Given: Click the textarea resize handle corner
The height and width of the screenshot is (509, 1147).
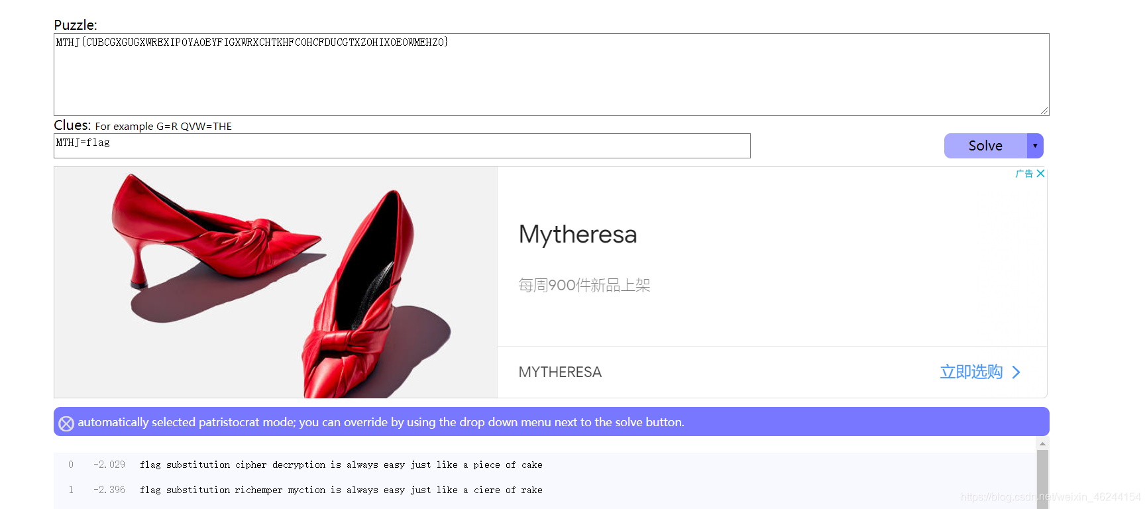Looking at the screenshot, I should 1044,111.
